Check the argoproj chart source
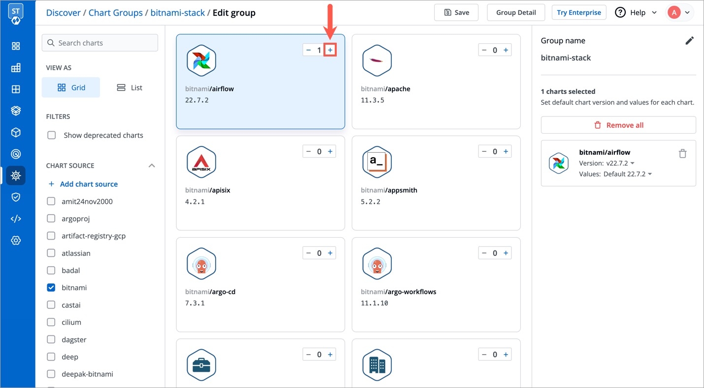Screen dimensions: 704x388 pyautogui.click(x=51, y=219)
